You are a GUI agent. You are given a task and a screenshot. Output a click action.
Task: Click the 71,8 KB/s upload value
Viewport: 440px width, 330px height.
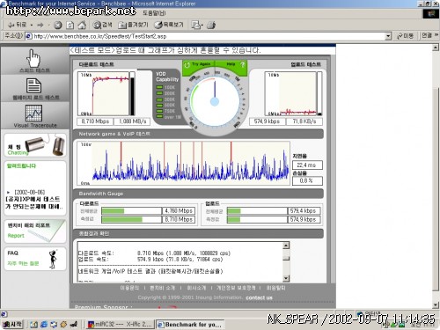tap(304, 121)
